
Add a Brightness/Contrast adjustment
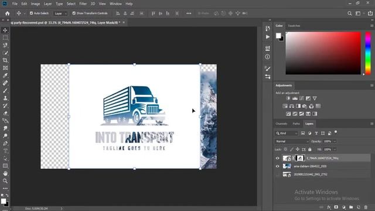288,98
